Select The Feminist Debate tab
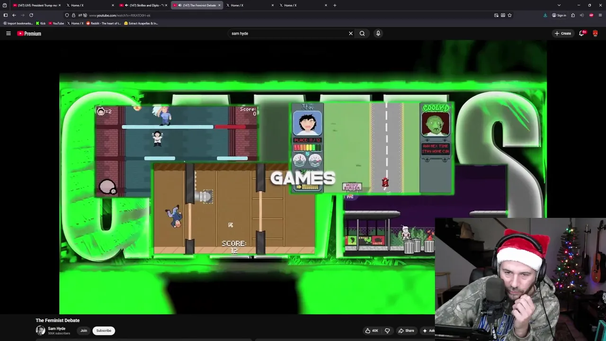Image resolution: width=606 pixels, height=341 pixels. (x=196, y=5)
